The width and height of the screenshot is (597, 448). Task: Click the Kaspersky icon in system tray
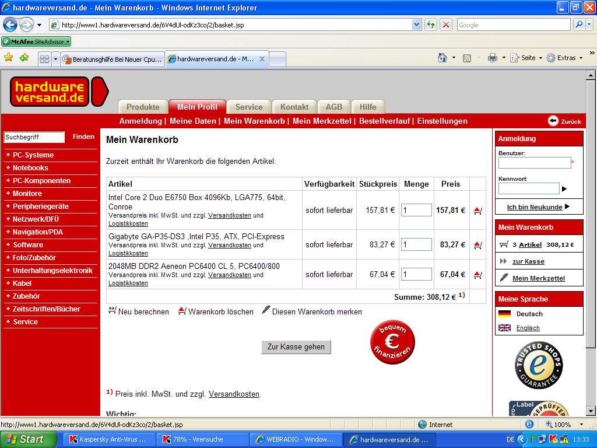click(553, 439)
